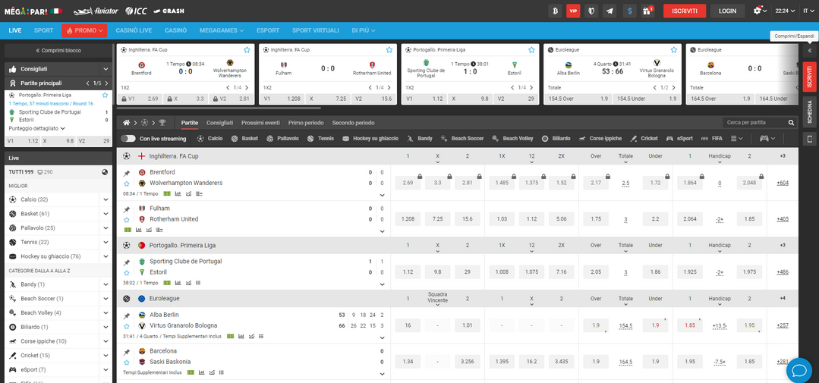Switch to the Prossimi eventi tab
The height and width of the screenshot is (383, 819).
point(260,123)
